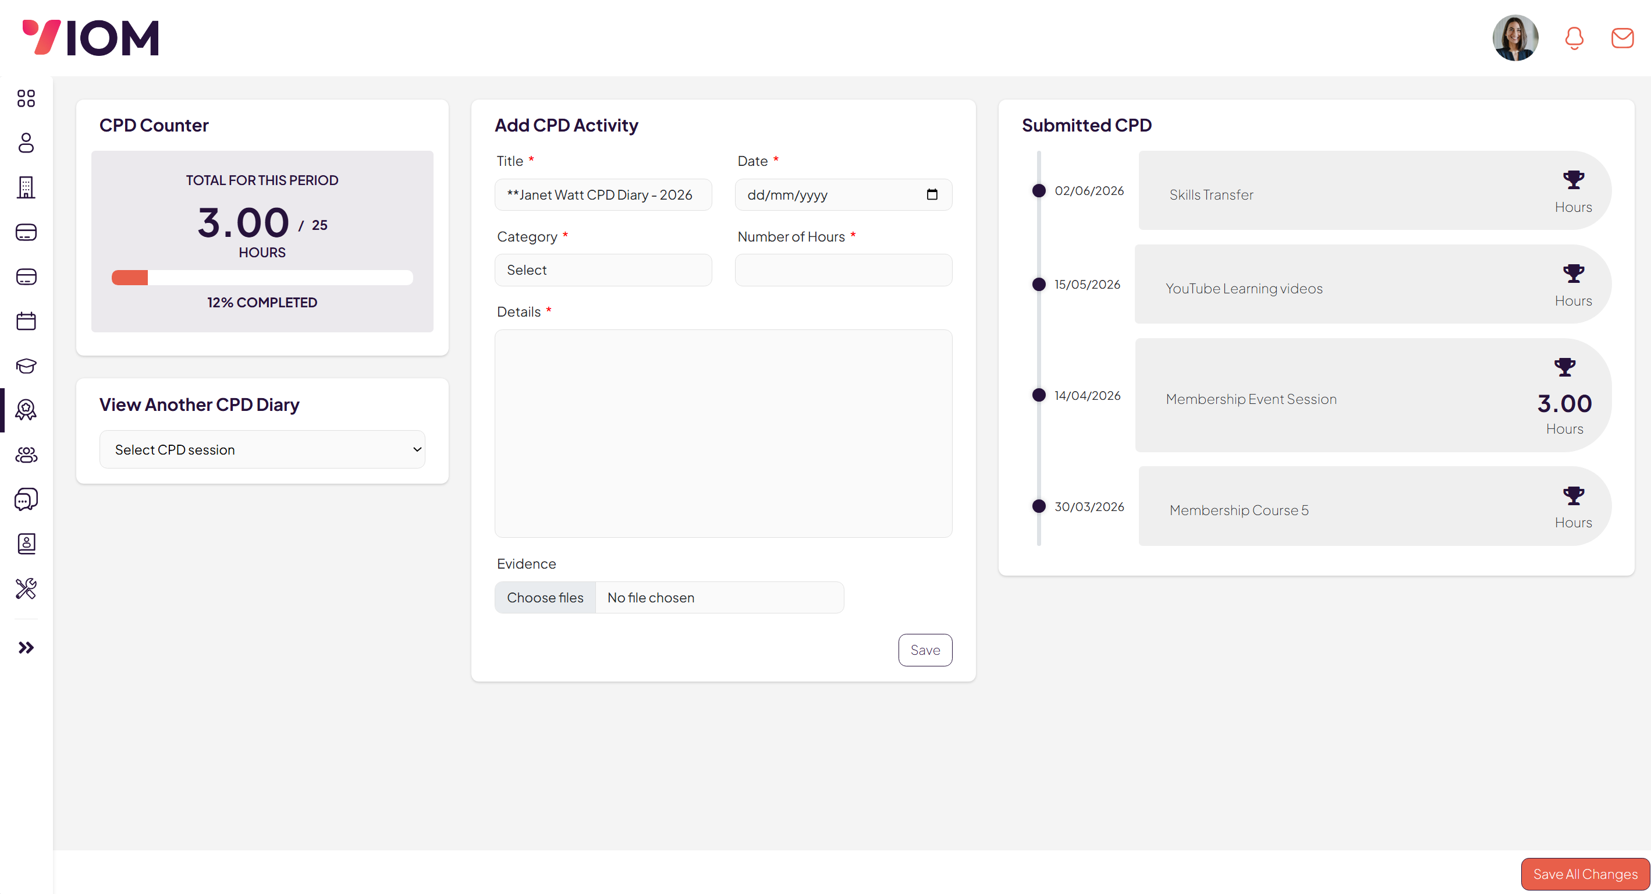Viewport: 1651px width, 894px height.
Task: Open the mail envelope icon
Action: click(x=1622, y=38)
